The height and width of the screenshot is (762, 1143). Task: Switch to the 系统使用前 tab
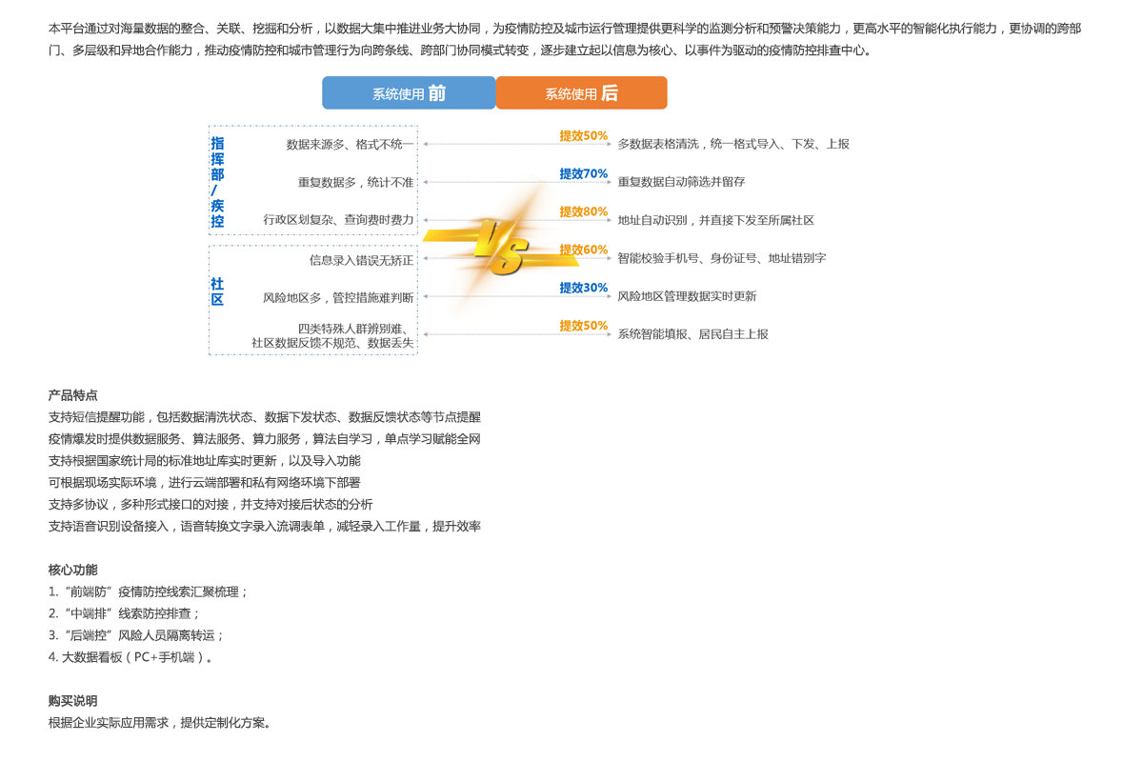(409, 92)
